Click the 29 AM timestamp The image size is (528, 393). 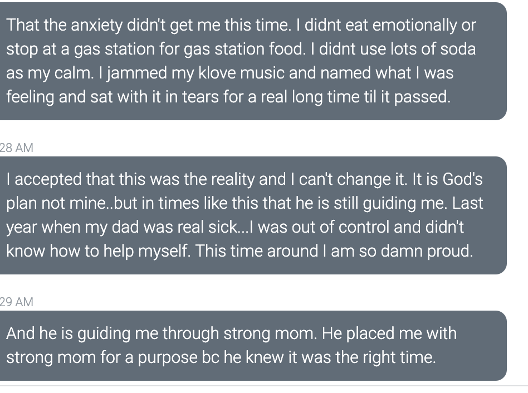pyautogui.click(x=17, y=302)
